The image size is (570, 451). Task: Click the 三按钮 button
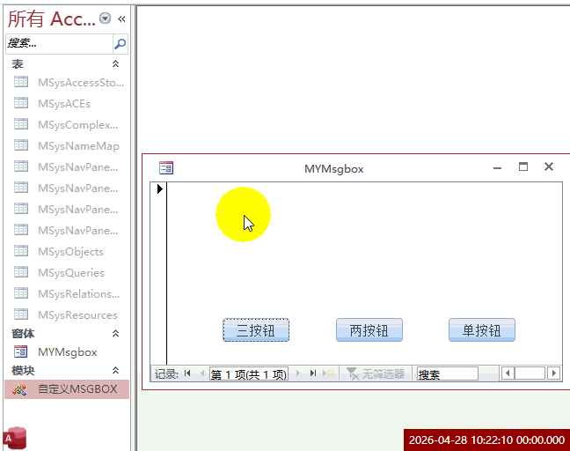255,330
